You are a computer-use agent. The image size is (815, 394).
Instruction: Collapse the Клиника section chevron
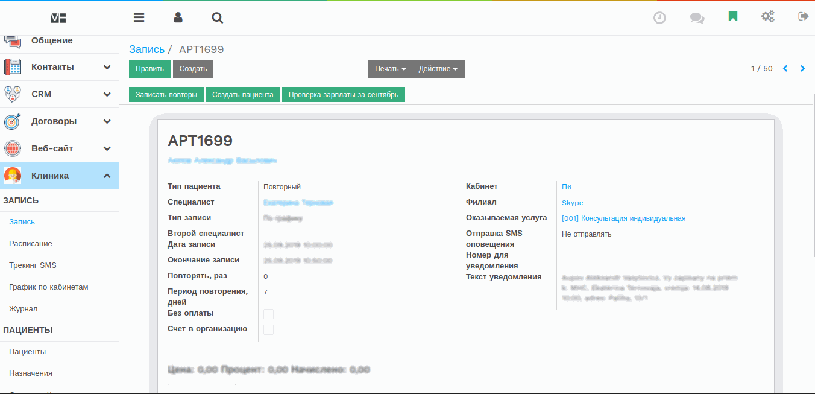click(107, 175)
